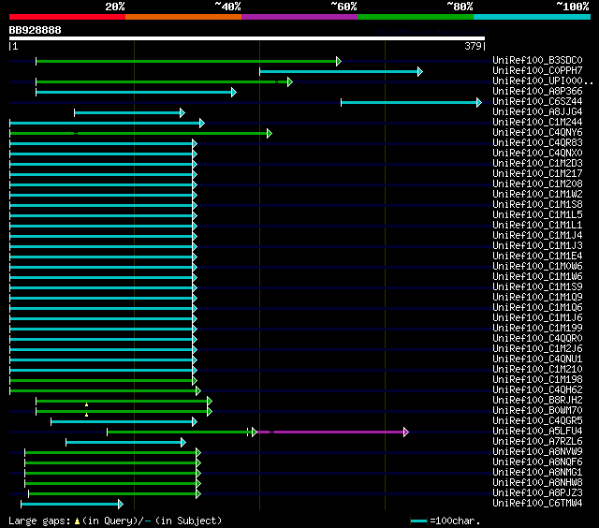Screen dimensions: 599x528
Task: Click the Large gaps legend text
Action: pos(115,521)
